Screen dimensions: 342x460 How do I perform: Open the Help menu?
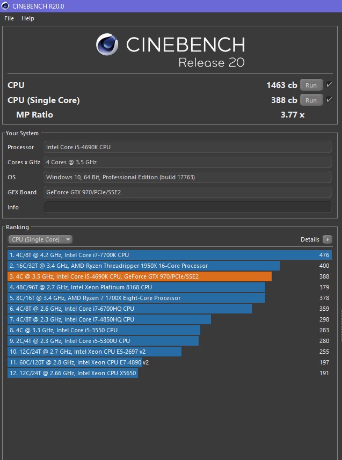28,18
